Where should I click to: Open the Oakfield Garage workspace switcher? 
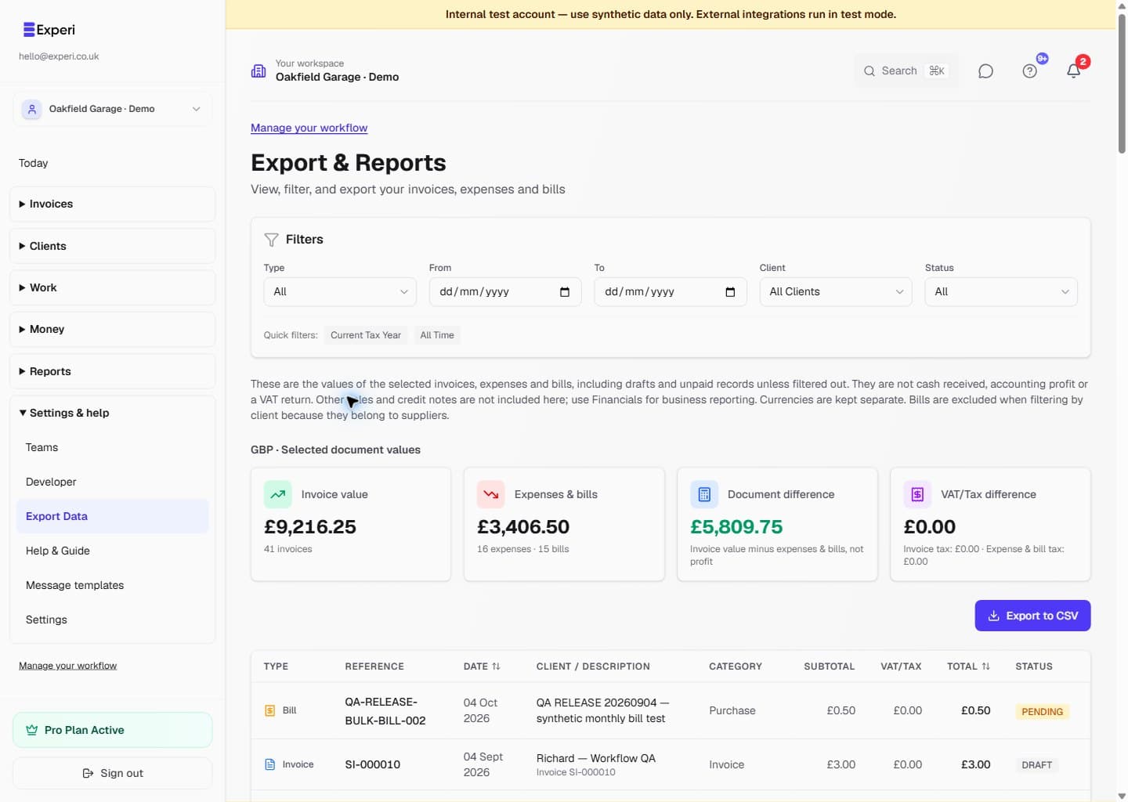[112, 109]
